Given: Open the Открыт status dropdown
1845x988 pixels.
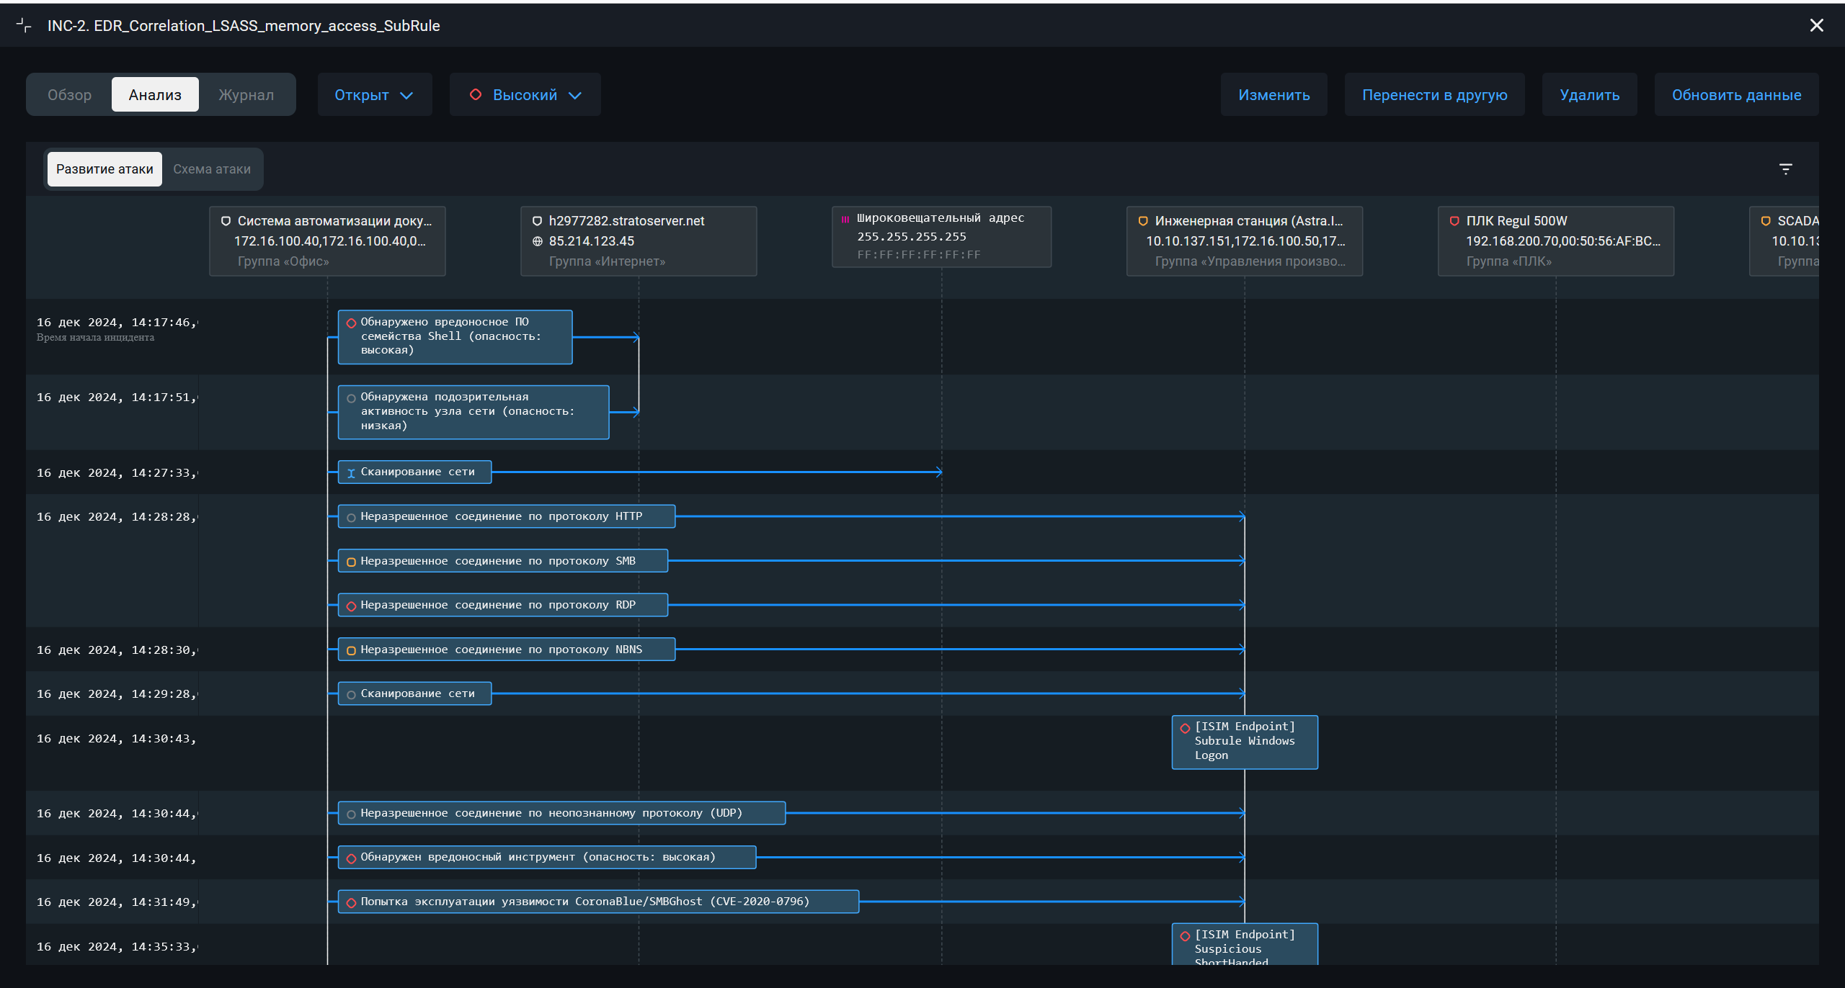Looking at the screenshot, I should click(x=374, y=95).
